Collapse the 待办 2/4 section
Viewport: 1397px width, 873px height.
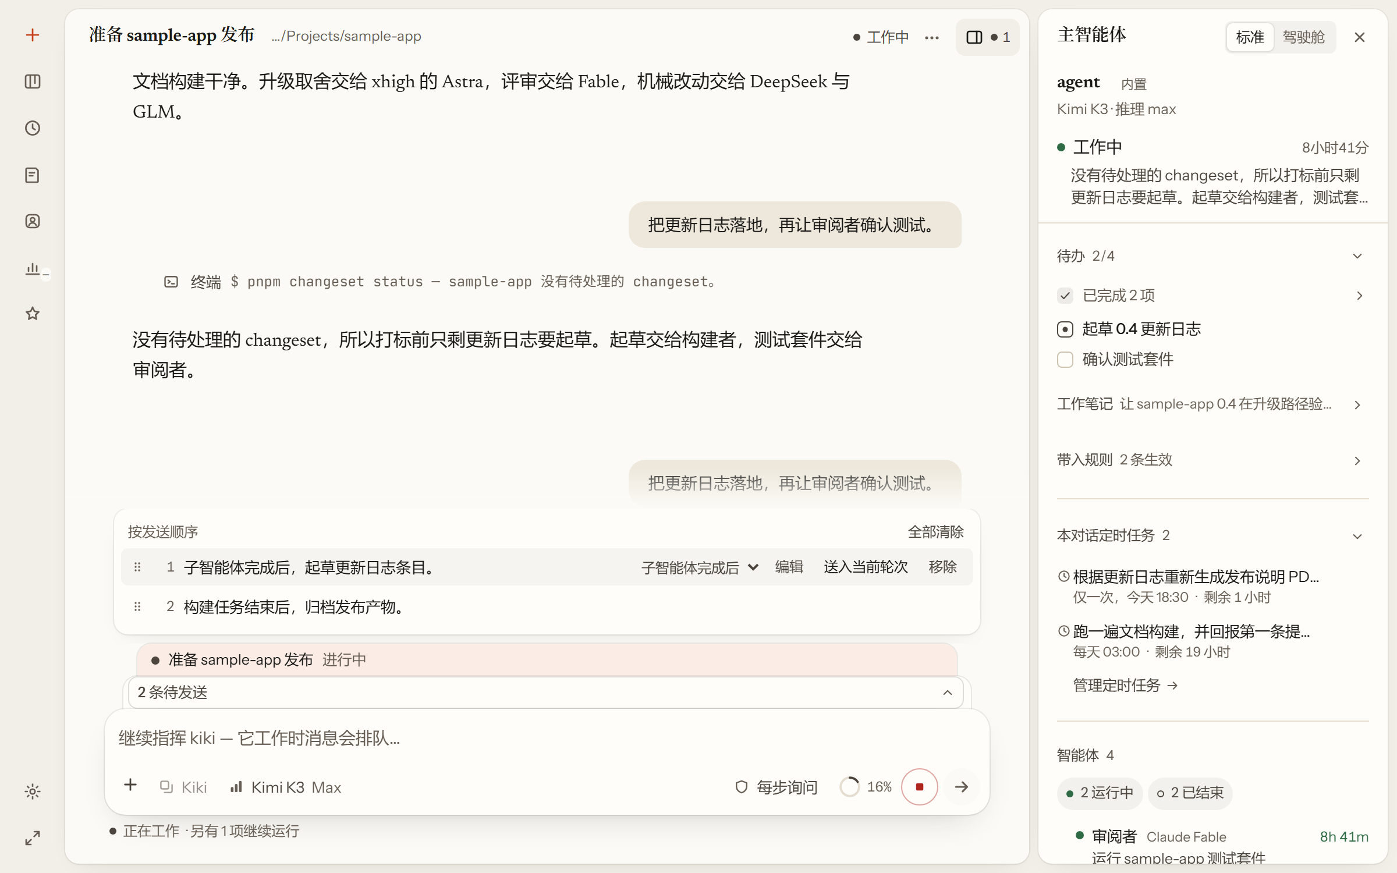(x=1357, y=256)
